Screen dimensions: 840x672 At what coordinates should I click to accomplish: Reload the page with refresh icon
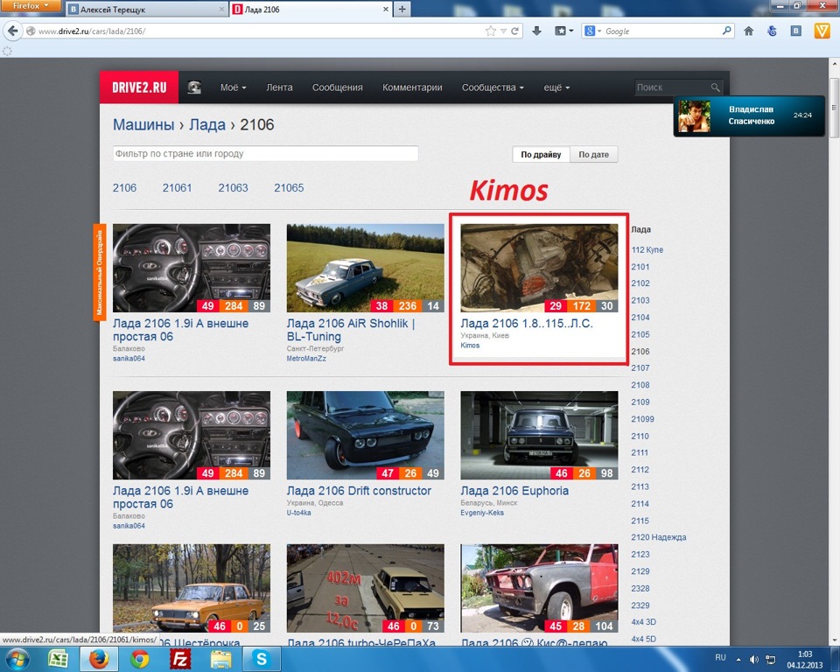pyautogui.click(x=514, y=31)
